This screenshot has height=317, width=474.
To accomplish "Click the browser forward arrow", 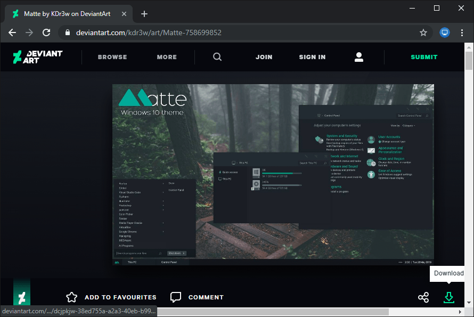I will point(29,32).
